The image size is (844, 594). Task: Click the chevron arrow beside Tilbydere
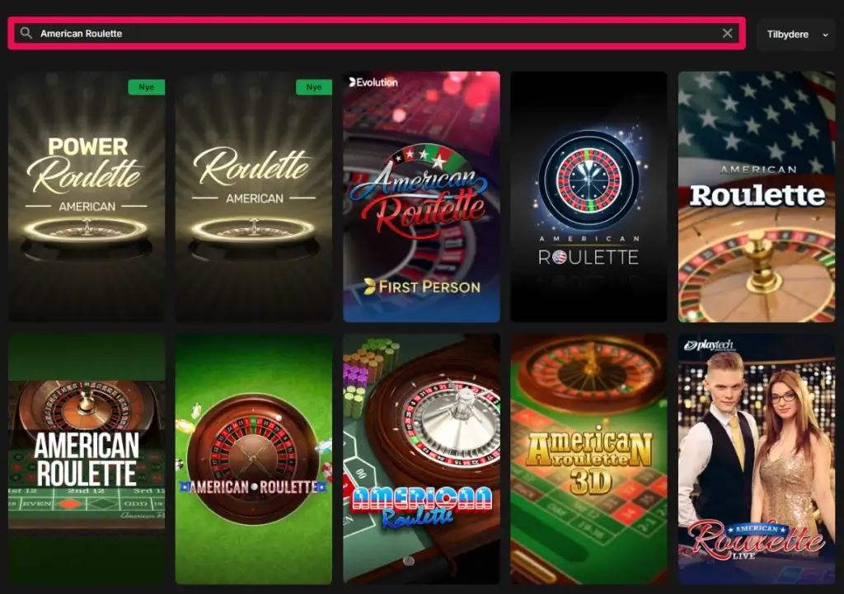point(825,35)
